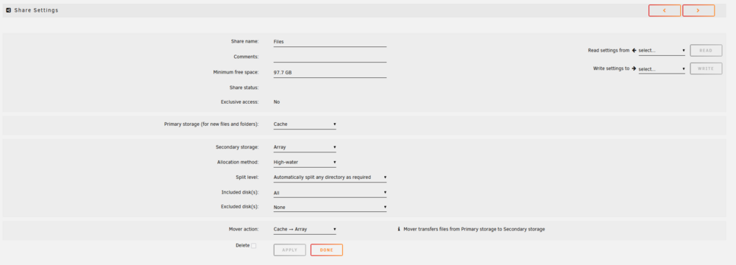
Task: Open the Write settings to select dropdown
Action: pos(662,69)
